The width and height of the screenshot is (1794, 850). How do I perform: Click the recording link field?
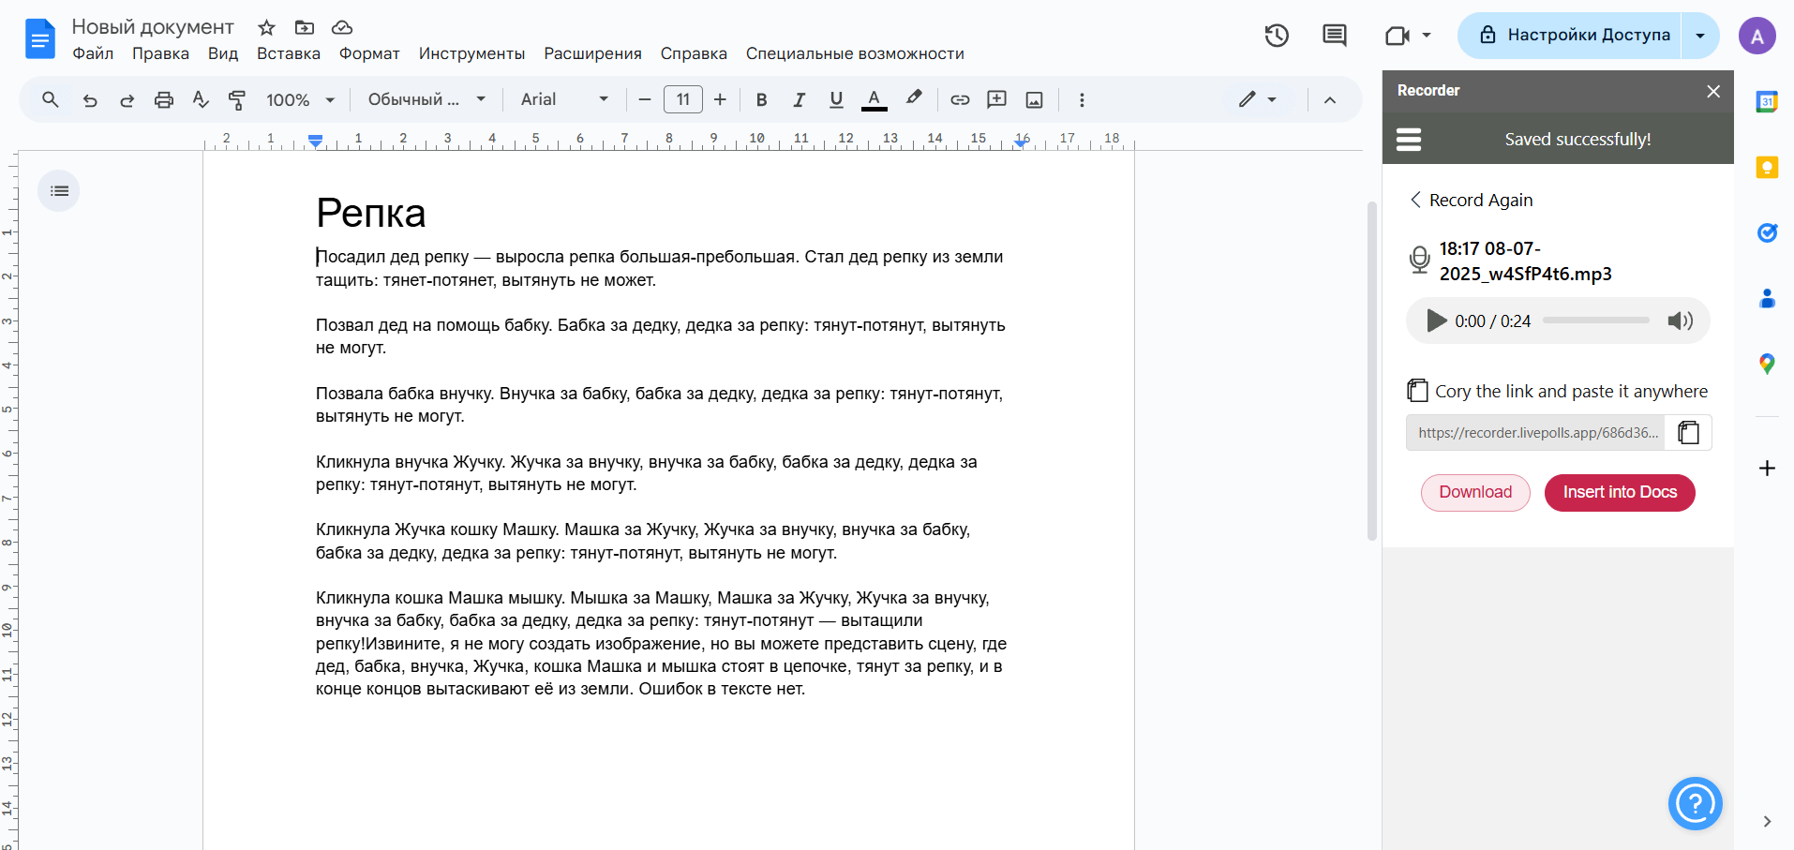(x=1535, y=432)
